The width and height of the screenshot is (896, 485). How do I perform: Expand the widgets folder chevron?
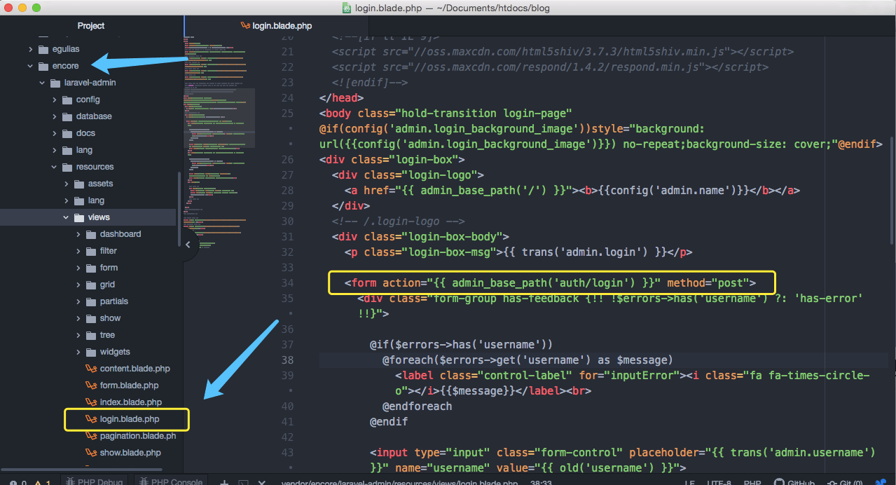78,352
